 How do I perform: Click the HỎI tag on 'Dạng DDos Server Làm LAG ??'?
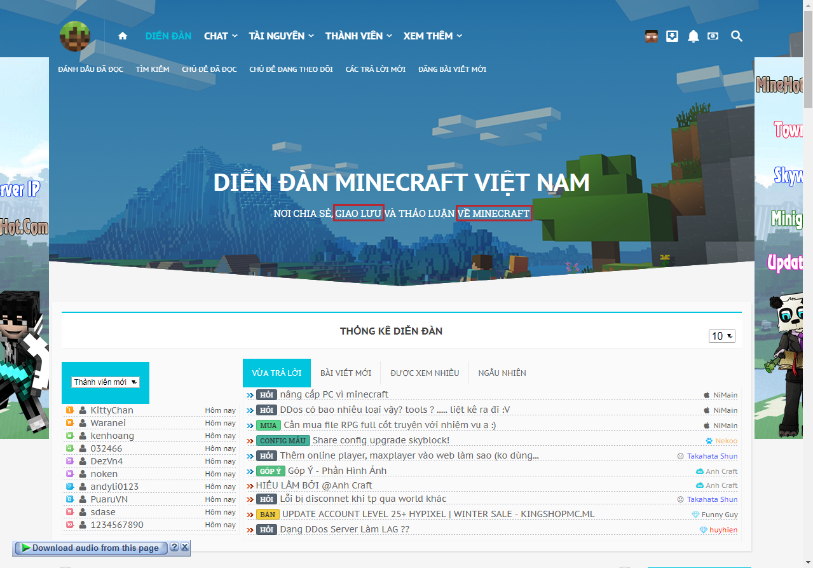pos(266,530)
